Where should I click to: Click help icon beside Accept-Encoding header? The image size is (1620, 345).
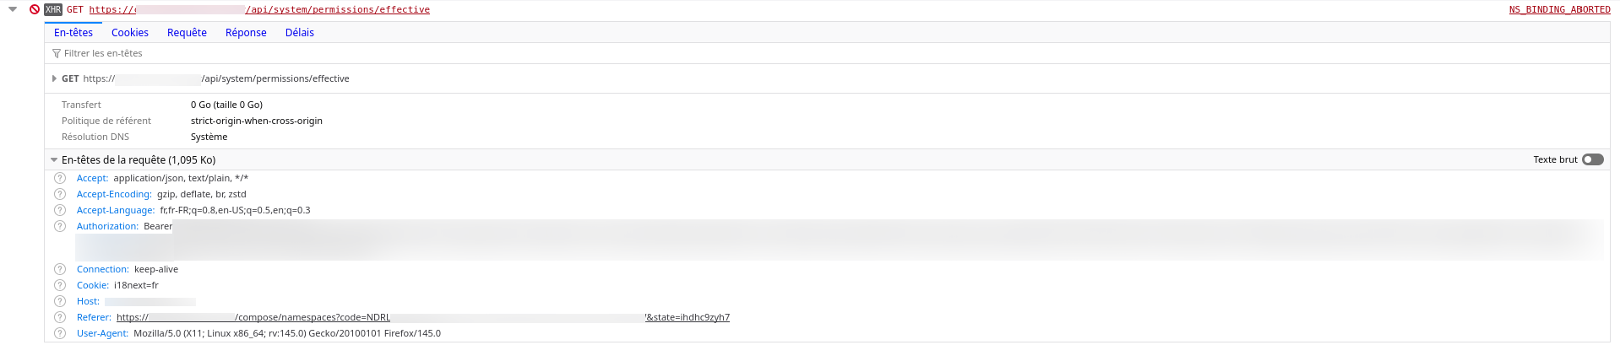60,194
